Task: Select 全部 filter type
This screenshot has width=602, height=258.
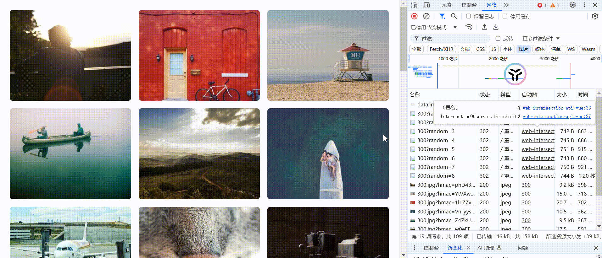Action: coord(417,49)
